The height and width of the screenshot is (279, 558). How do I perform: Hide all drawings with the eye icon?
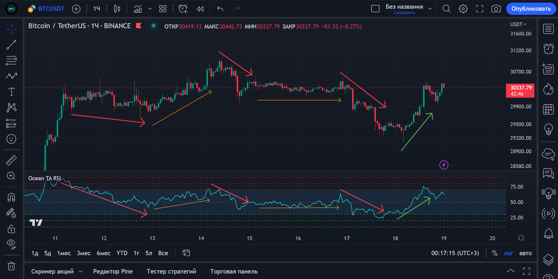(11, 244)
